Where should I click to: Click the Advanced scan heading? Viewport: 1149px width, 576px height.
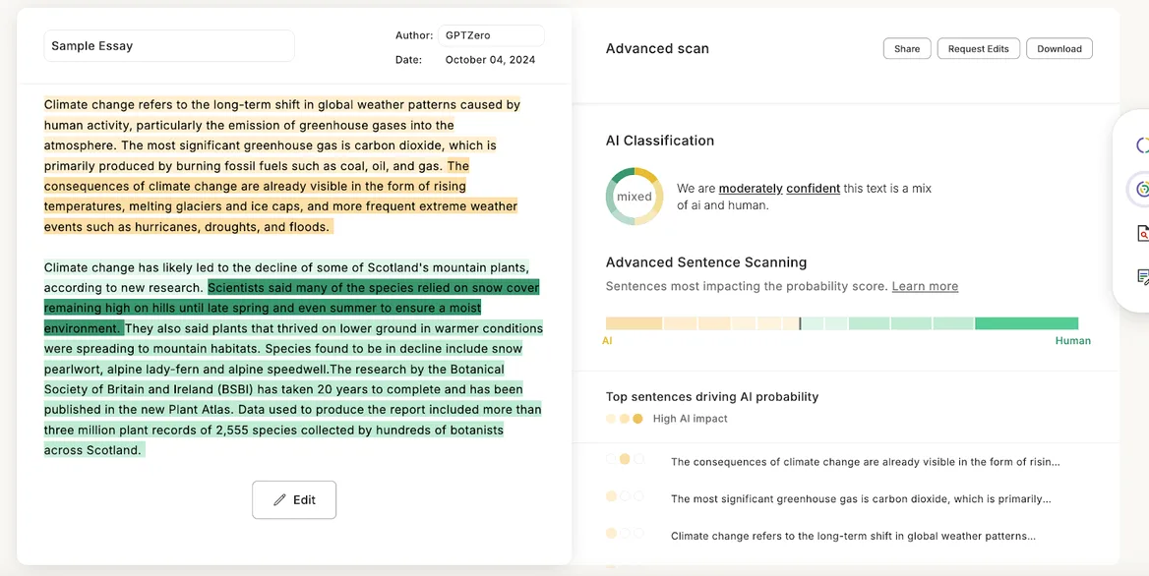click(657, 49)
